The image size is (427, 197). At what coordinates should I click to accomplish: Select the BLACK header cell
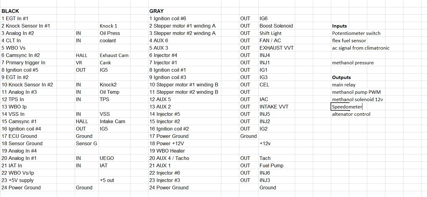(10, 11)
